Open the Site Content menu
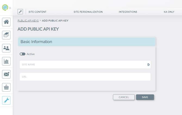The height and width of the screenshot is (115, 182). [x=37, y=12]
